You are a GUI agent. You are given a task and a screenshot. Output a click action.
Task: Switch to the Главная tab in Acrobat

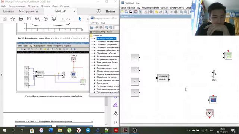8,12
